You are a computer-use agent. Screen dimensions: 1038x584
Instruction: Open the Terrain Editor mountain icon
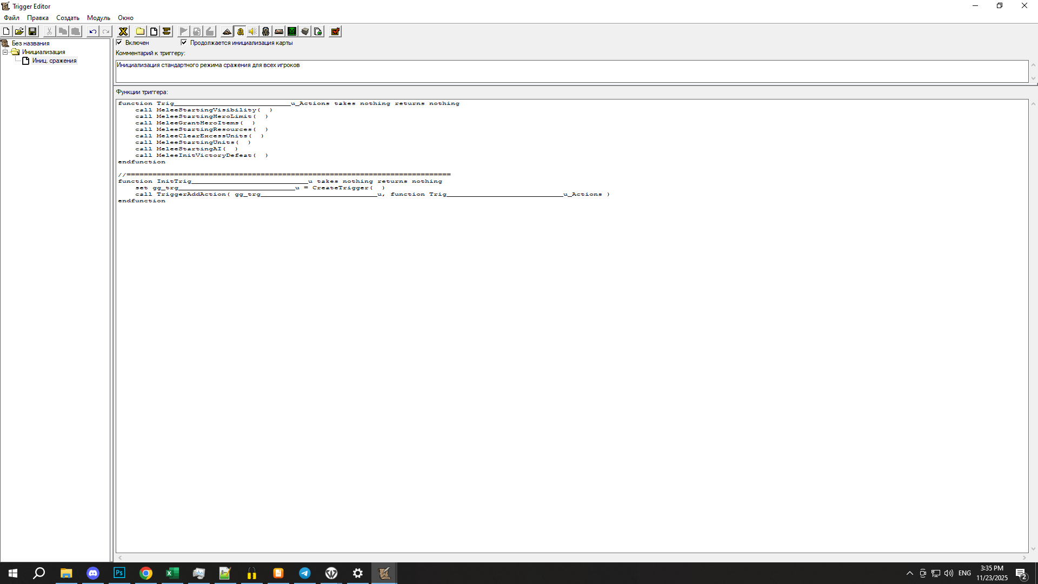227,31
